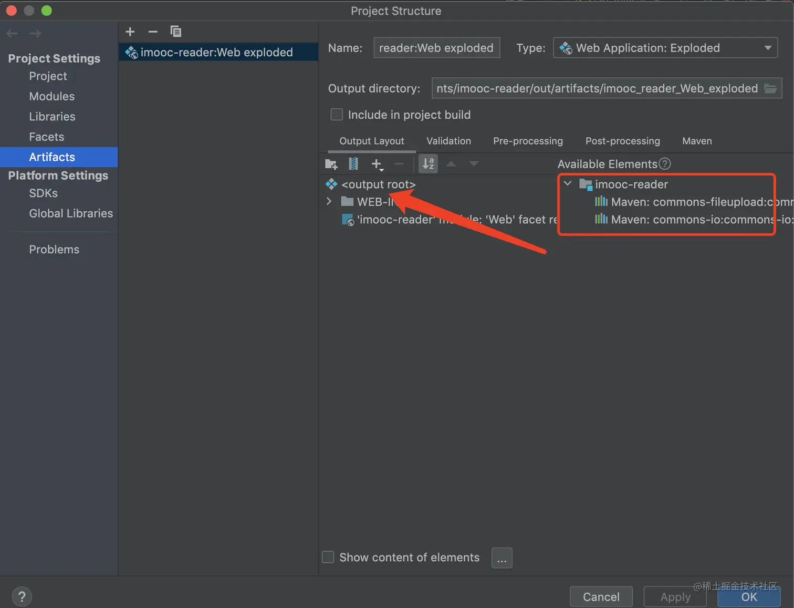Screen dimensions: 794x608
Task: Select Artifacts in the sidebar
Action: point(59,157)
